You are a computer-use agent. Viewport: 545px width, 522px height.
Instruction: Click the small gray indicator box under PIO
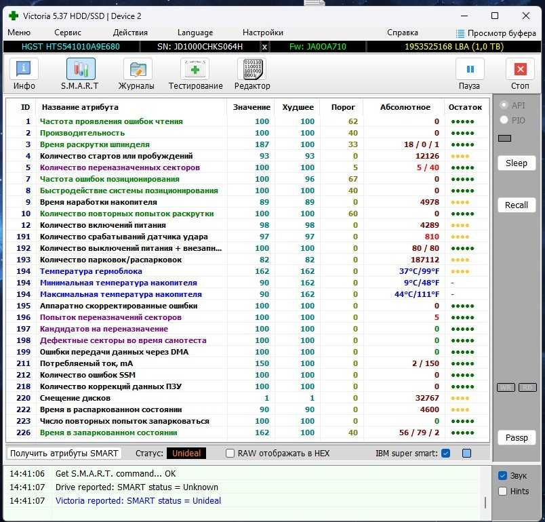click(504, 138)
